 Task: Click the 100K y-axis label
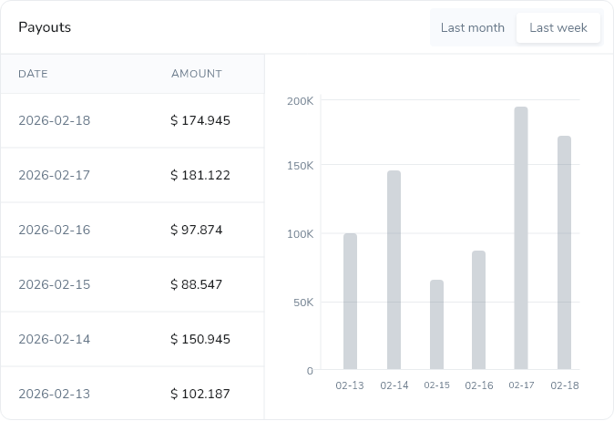point(301,234)
